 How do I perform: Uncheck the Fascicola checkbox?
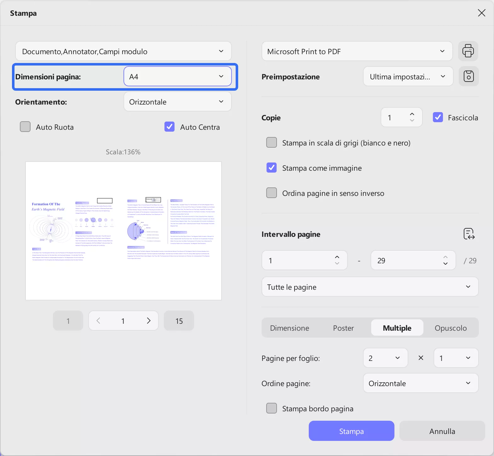click(x=438, y=117)
